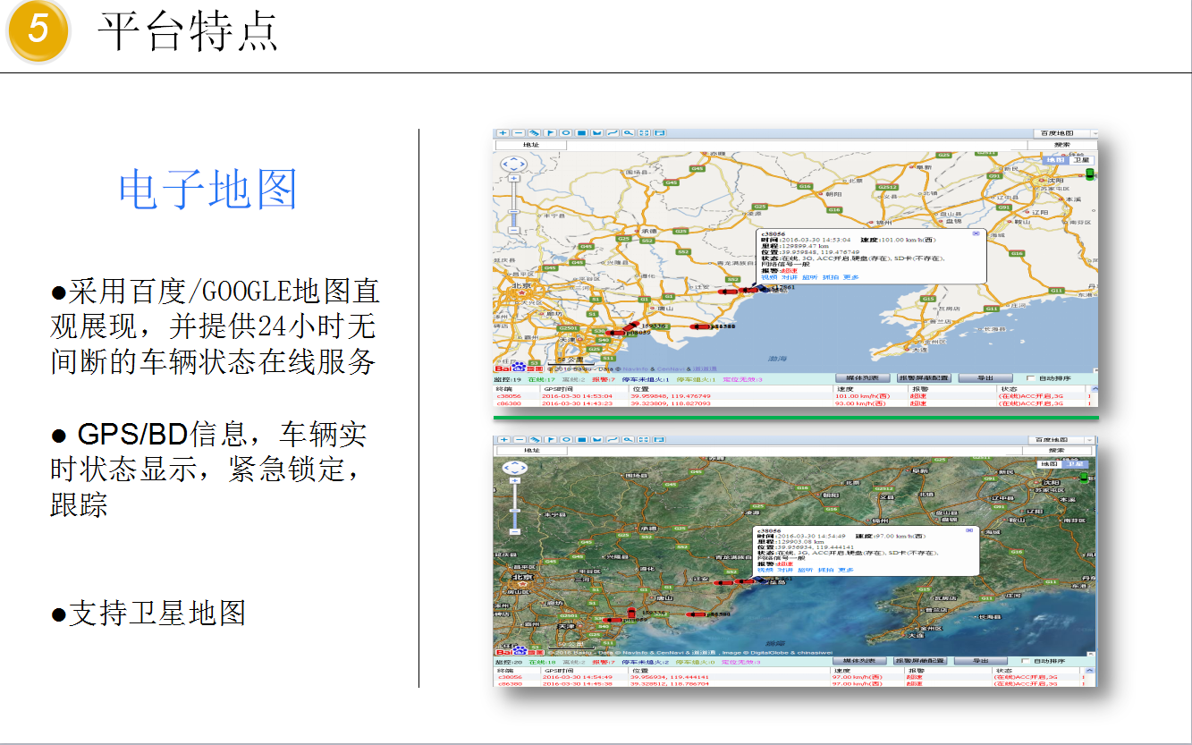Viewport: 1192px width, 745px height.
Task: Toggle 自动排序 checkbox below upper map
Action: click(x=1030, y=378)
